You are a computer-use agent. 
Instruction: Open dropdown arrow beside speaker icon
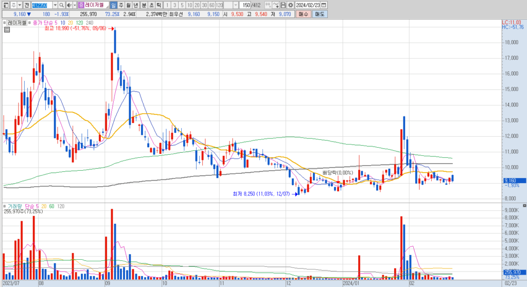click(75, 5)
